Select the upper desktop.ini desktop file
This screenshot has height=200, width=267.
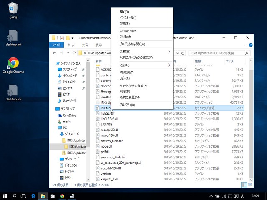[x=13, y=38]
